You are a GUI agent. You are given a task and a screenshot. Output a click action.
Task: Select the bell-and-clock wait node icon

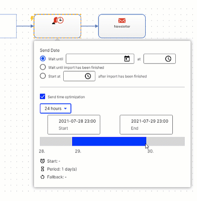[x=58, y=20]
